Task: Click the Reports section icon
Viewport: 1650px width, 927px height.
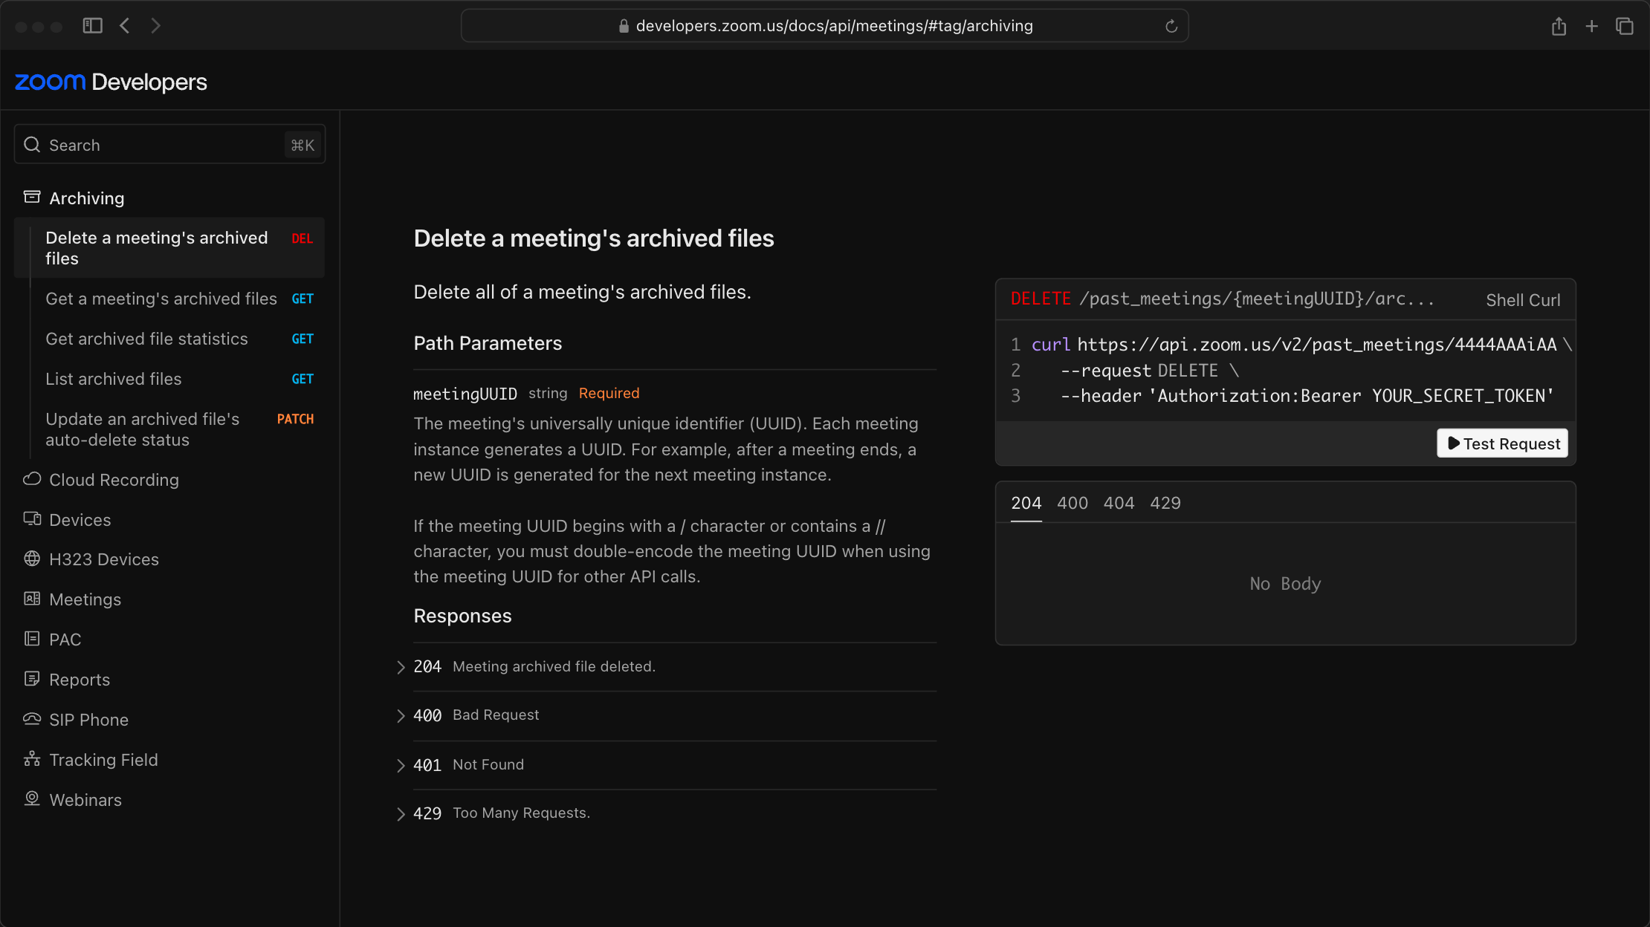Action: [32, 679]
